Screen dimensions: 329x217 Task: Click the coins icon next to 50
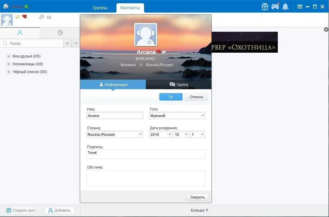coord(42,17)
